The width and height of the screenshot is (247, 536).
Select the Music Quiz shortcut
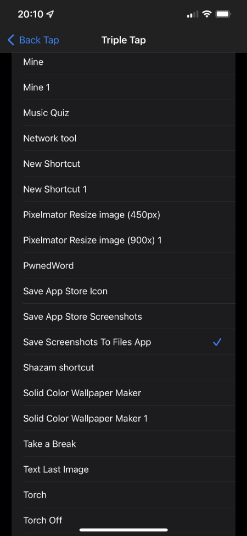(123, 113)
